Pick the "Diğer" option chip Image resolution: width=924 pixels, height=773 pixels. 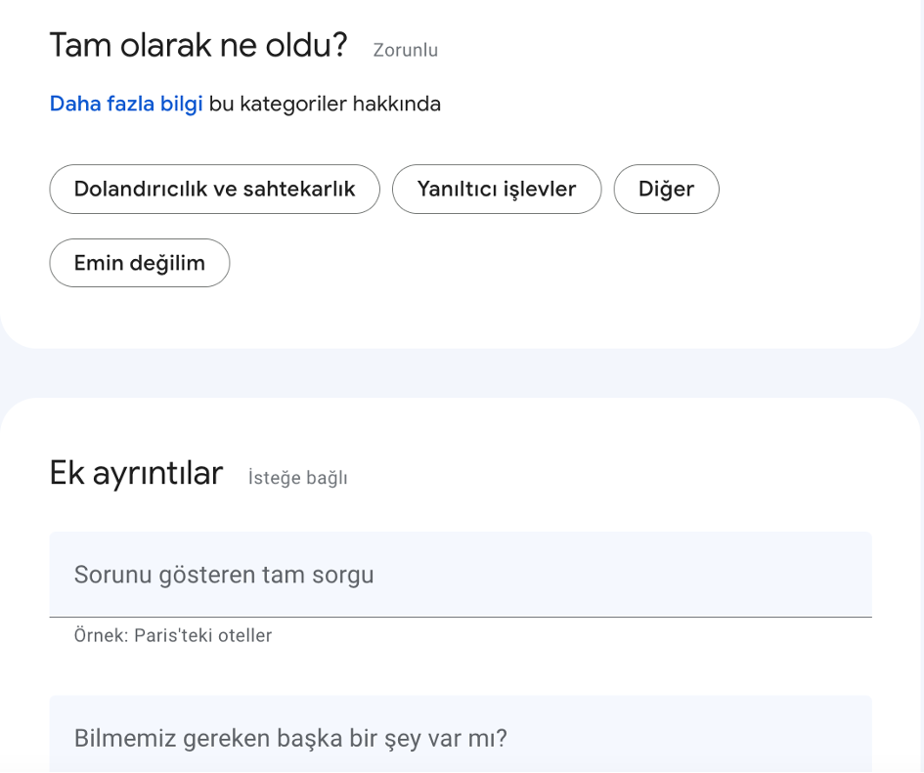[x=666, y=189]
